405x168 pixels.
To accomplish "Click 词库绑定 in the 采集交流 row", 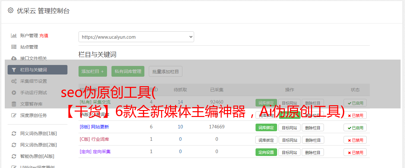I will coord(266,103).
